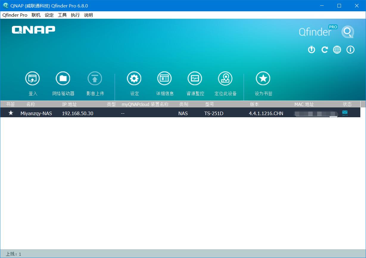Click the 登入 (Login) icon

point(33,78)
